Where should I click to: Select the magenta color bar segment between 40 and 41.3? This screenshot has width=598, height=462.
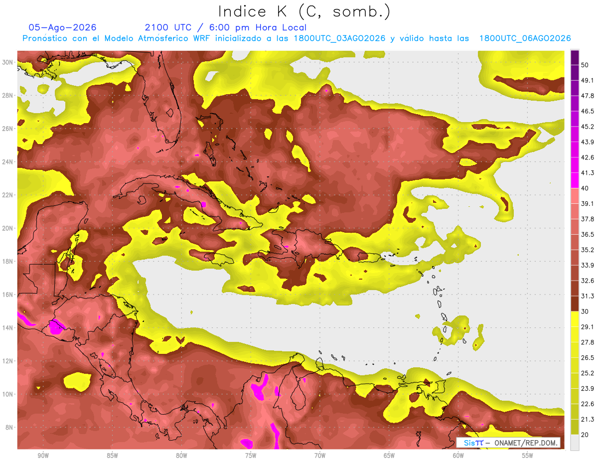(575, 180)
